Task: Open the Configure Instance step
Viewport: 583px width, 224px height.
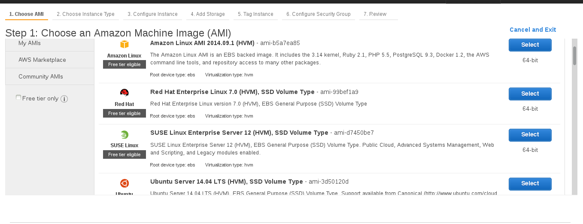Action: pos(152,14)
